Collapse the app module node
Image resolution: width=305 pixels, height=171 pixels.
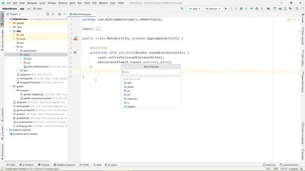[10, 31]
